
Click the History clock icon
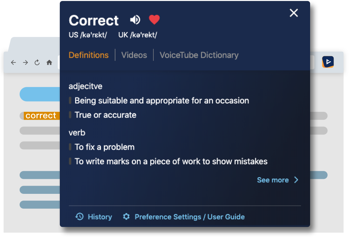click(79, 216)
